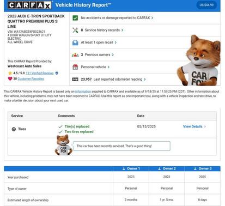Click the green no-accidents checkmark icon

point(75,18)
